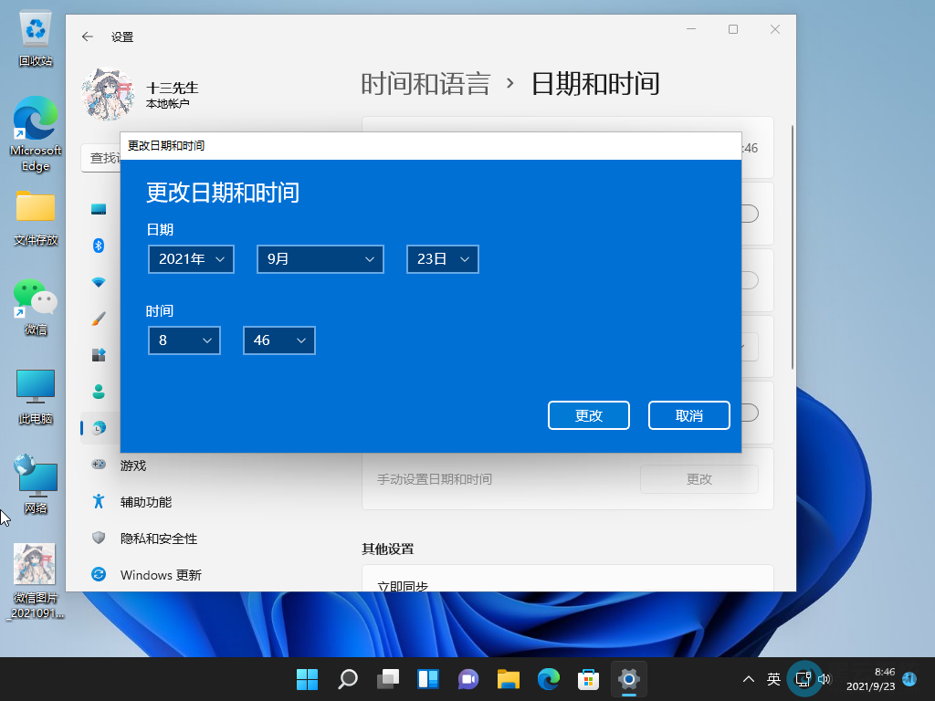
Task: Toggle the second switch in the time settings panel
Action: (746, 280)
